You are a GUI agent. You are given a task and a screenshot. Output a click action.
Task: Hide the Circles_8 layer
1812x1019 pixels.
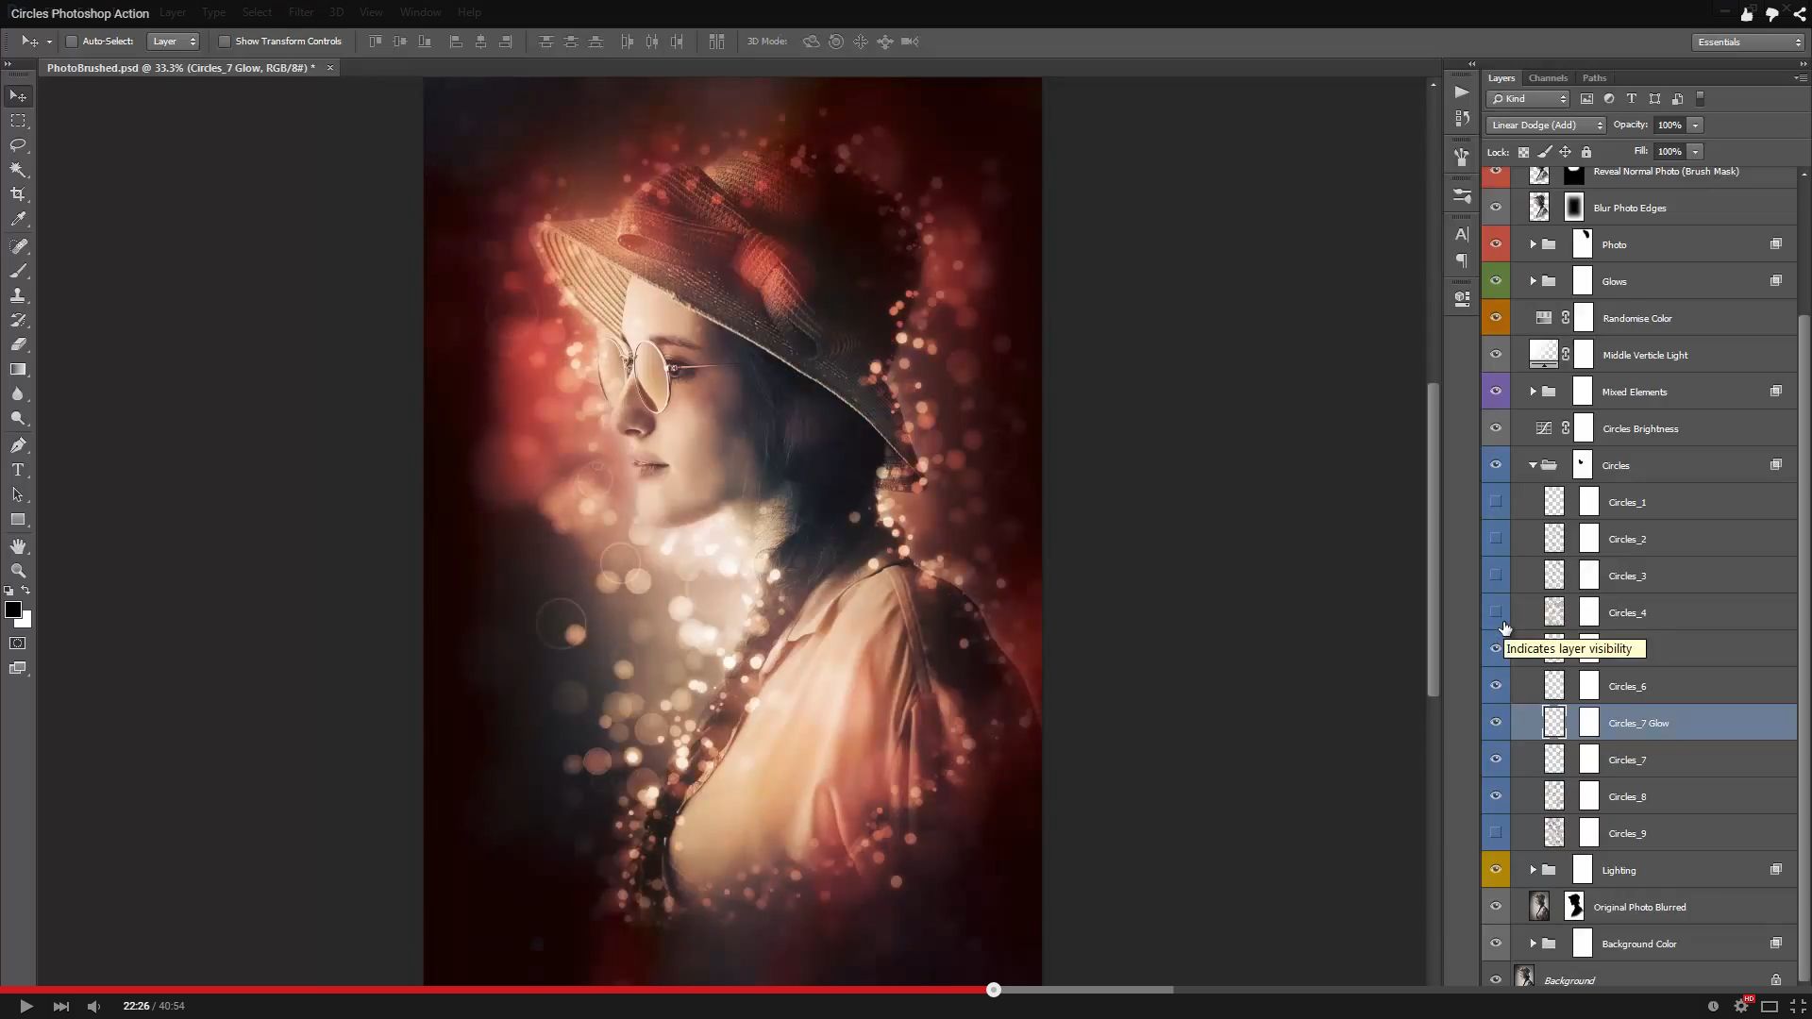point(1496,796)
